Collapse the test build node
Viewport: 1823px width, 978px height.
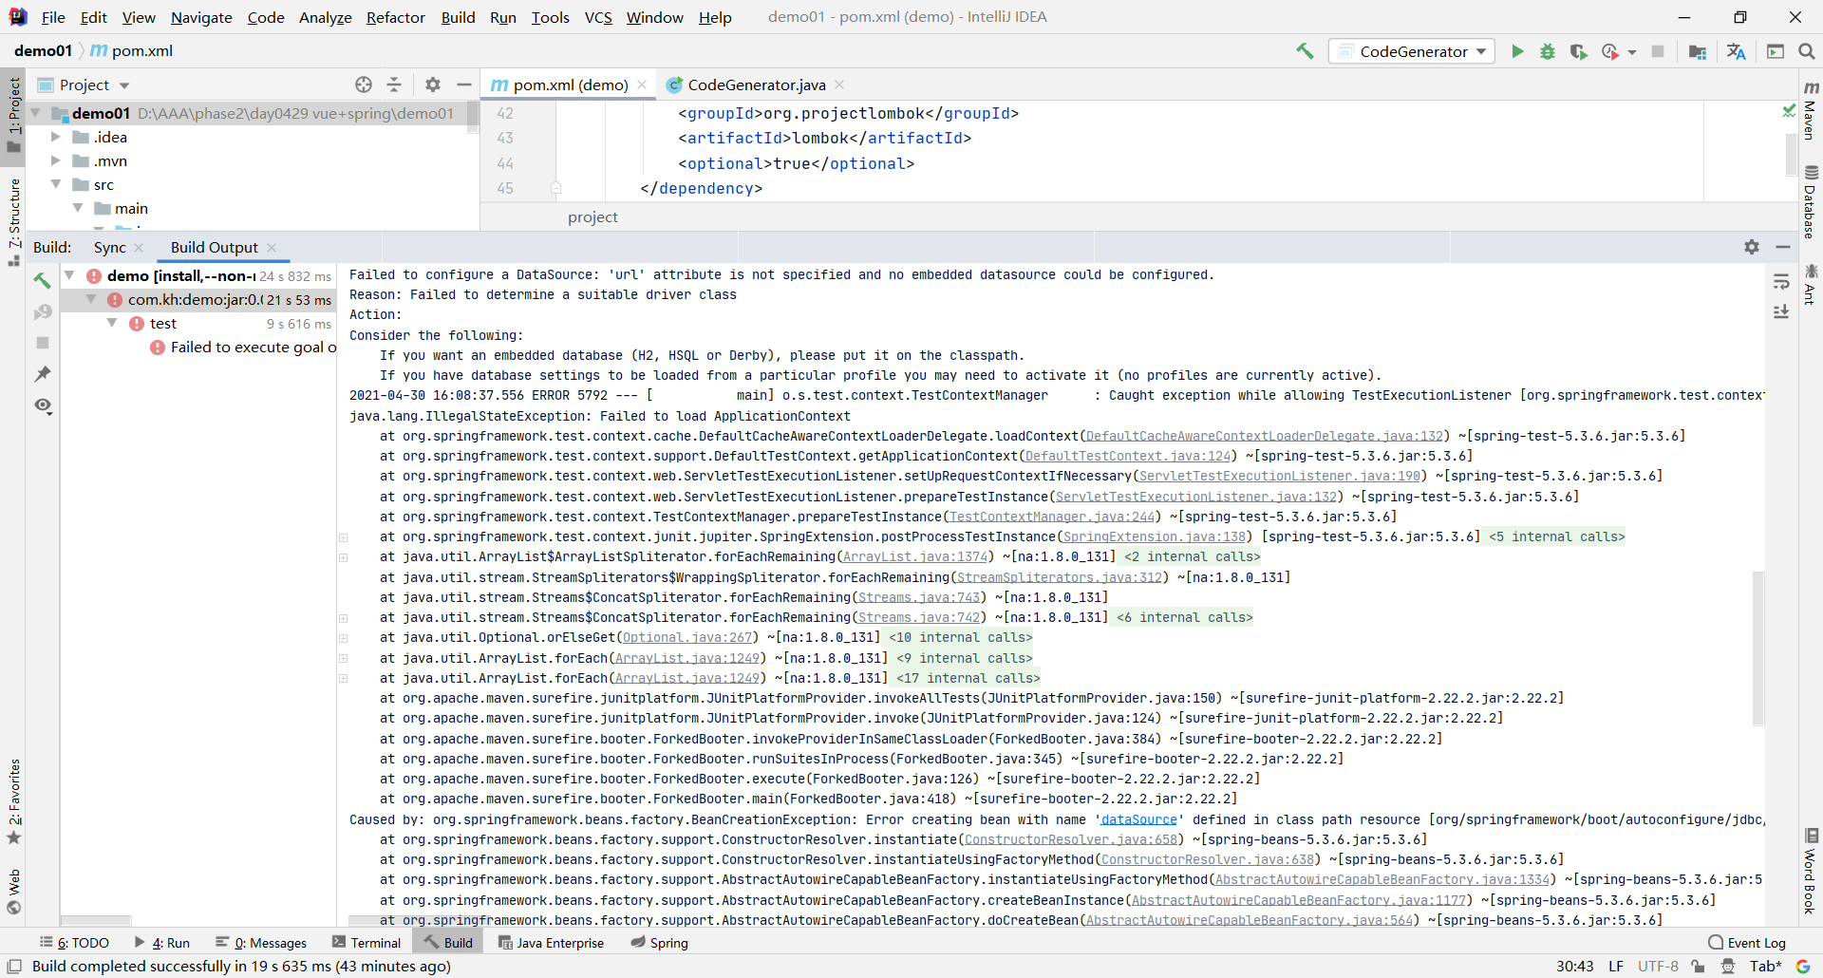pos(112,323)
